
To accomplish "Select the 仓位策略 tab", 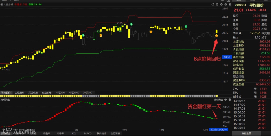I will (115, 133).
